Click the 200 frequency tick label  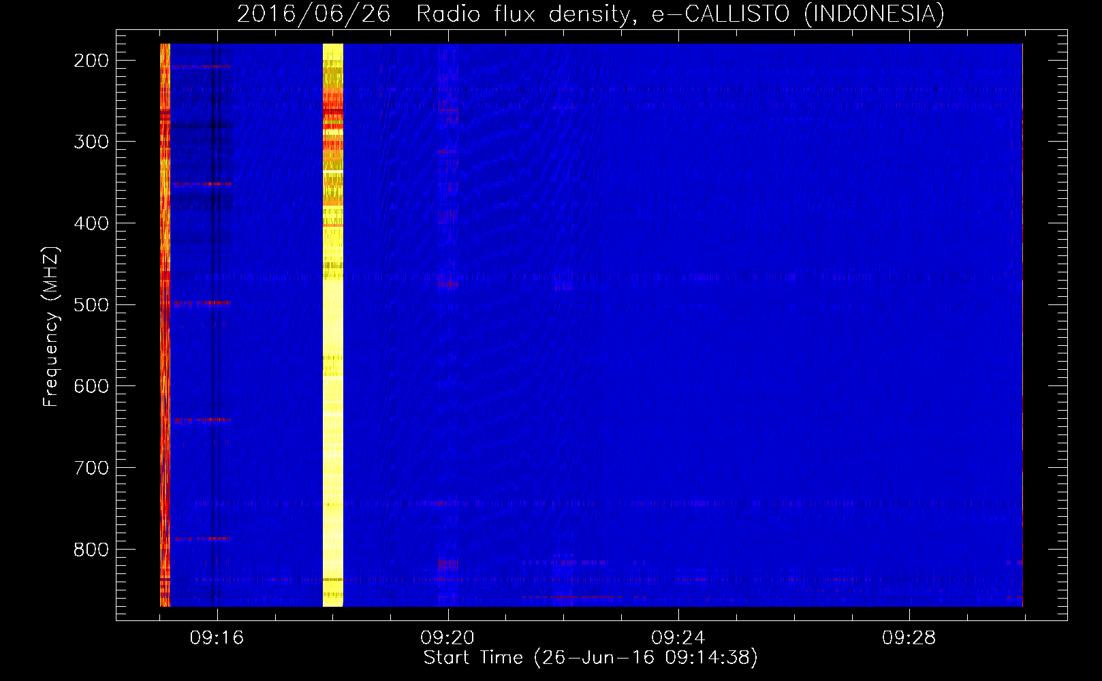pyautogui.click(x=91, y=61)
